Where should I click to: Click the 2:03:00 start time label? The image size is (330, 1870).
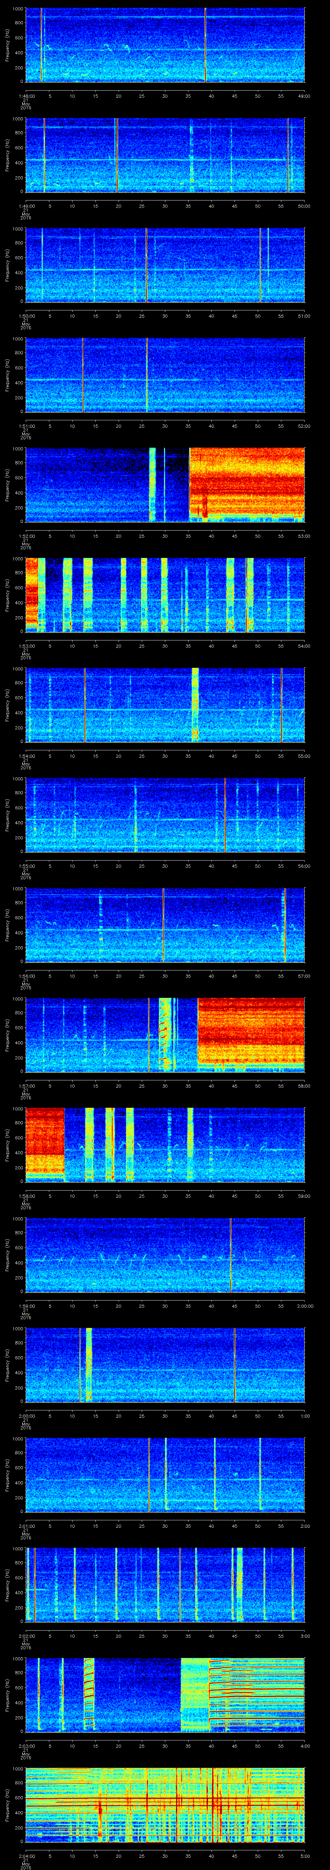[x=26, y=1746]
